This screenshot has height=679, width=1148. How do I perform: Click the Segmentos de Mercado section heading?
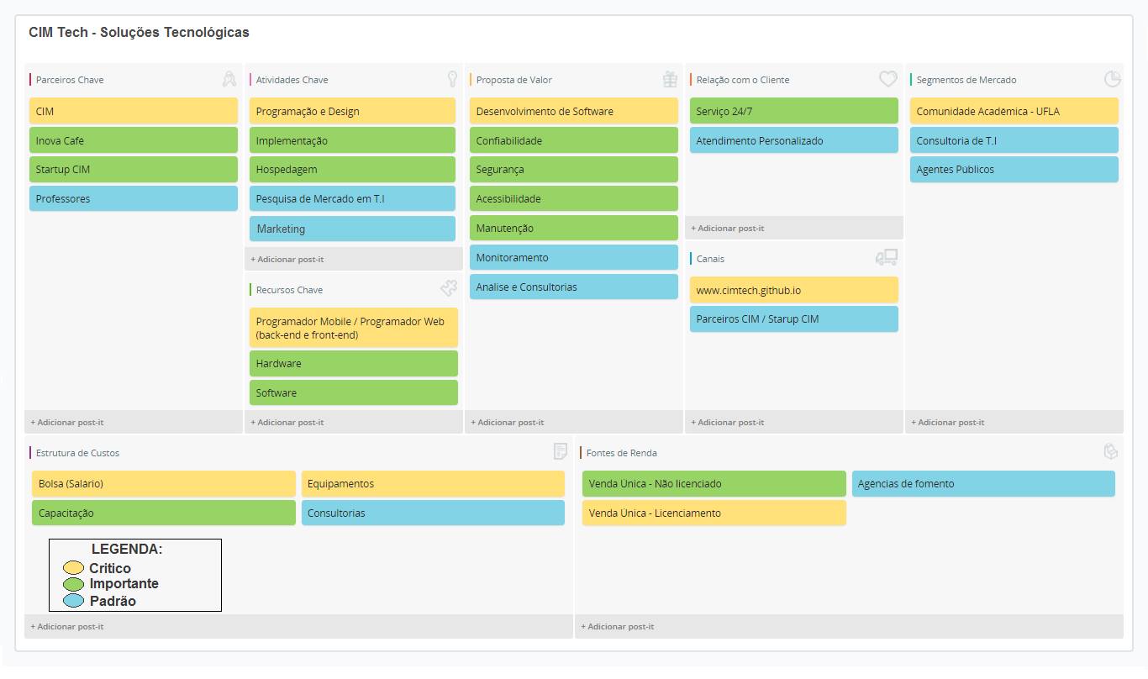coord(966,80)
